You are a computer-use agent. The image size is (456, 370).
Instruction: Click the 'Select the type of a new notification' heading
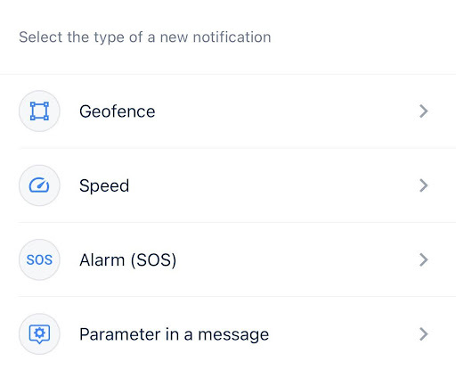coord(145,37)
